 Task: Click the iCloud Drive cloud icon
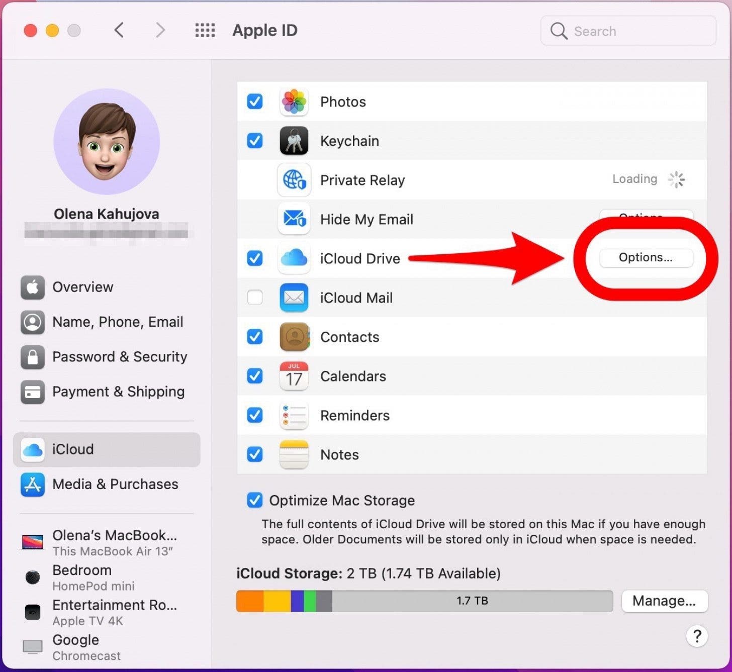click(x=294, y=258)
